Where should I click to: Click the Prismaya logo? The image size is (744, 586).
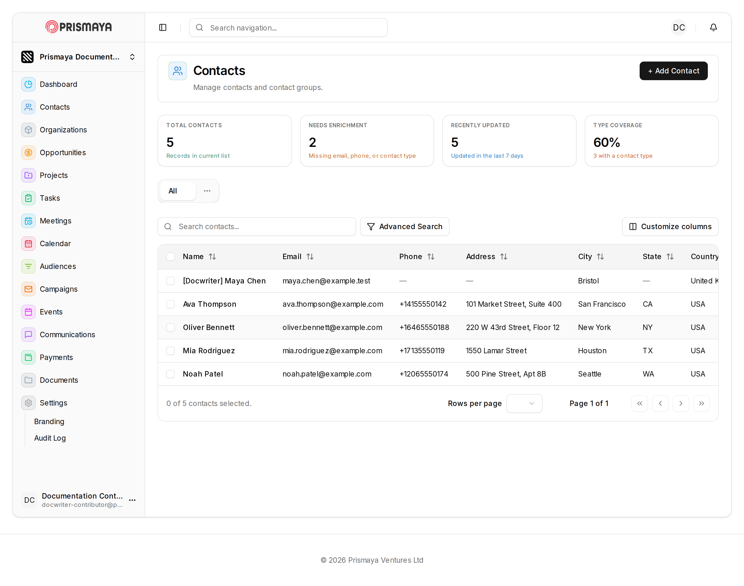[x=79, y=27]
